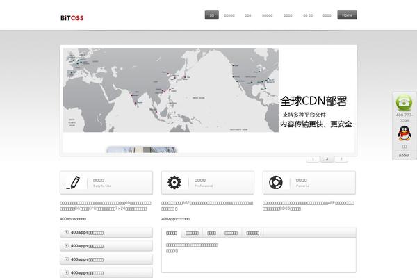Start a chat via the QQ penguin icon

coord(404,133)
